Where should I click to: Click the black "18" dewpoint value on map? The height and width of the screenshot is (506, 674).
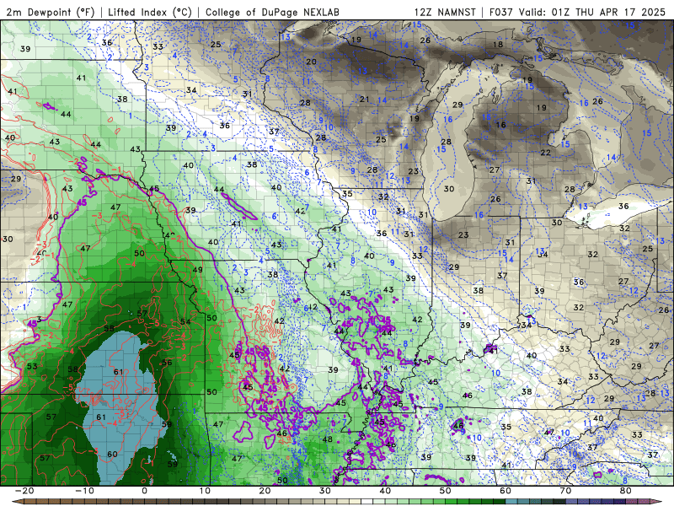pos(498,45)
